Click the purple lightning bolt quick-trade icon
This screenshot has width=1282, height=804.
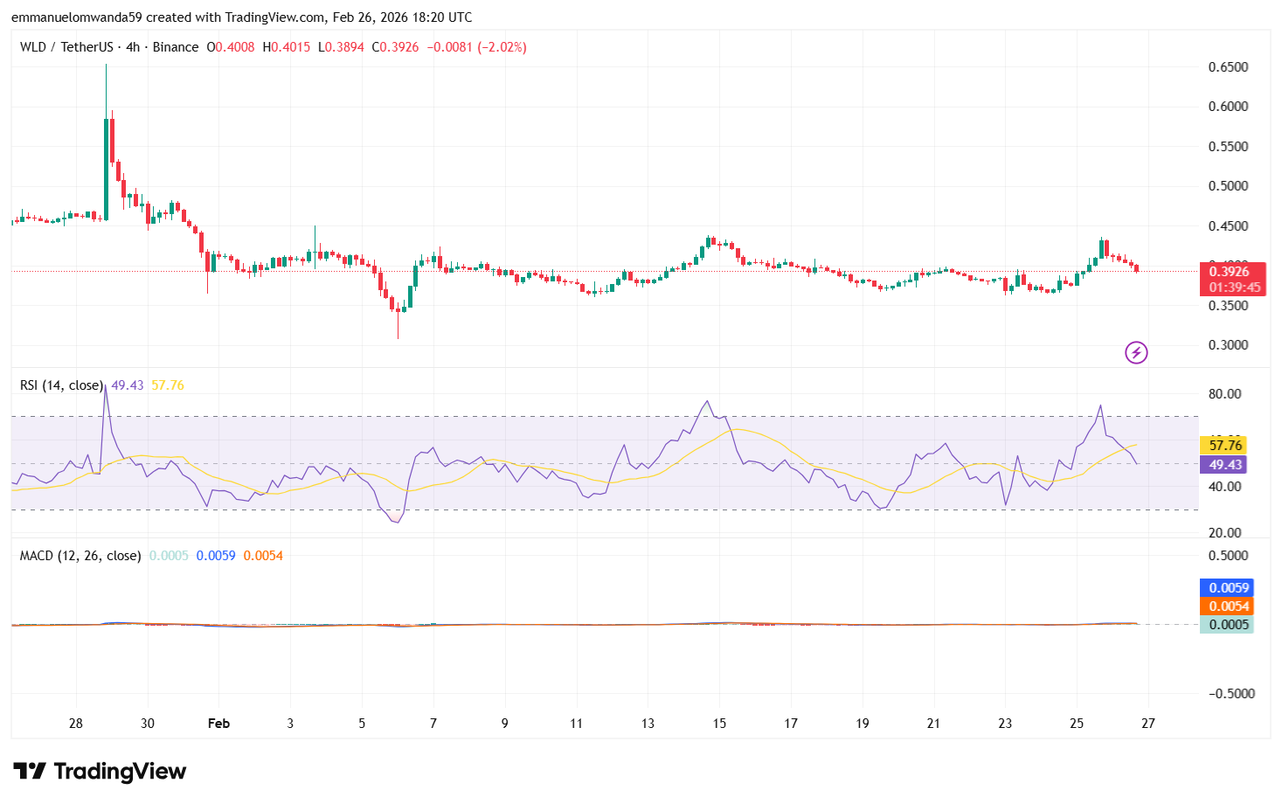coord(1135,352)
